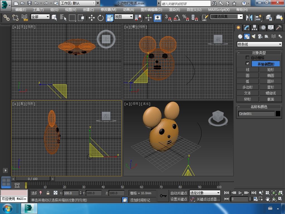Open the 修改器(M) menu

[108, 10]
